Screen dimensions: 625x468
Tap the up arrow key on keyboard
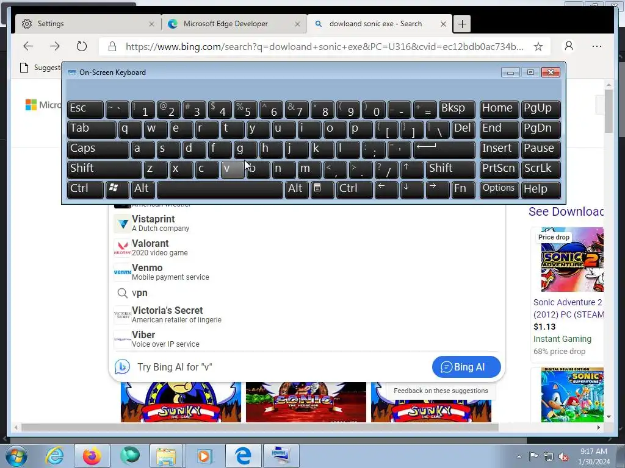412,169
